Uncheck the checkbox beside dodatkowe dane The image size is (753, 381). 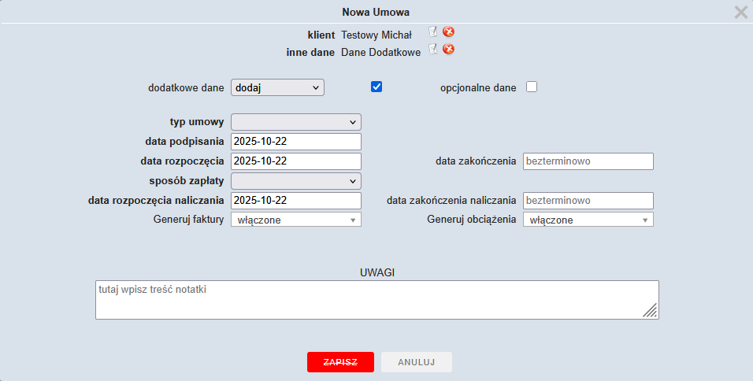pos(376,87)
